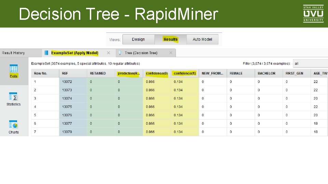Select REF cell 13075
This screenshot has width=328, height=184.
73,107
